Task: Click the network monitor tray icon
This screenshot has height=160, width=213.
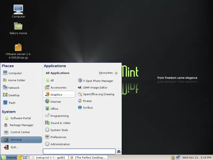Action: (x=178, y=158)
